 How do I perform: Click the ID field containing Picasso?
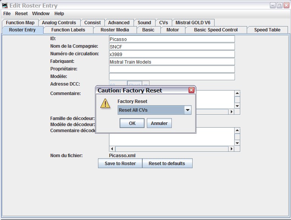(x=172, y=39)
